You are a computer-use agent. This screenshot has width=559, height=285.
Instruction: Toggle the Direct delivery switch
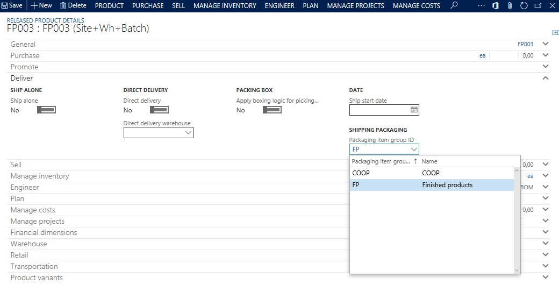pos(159,110)
